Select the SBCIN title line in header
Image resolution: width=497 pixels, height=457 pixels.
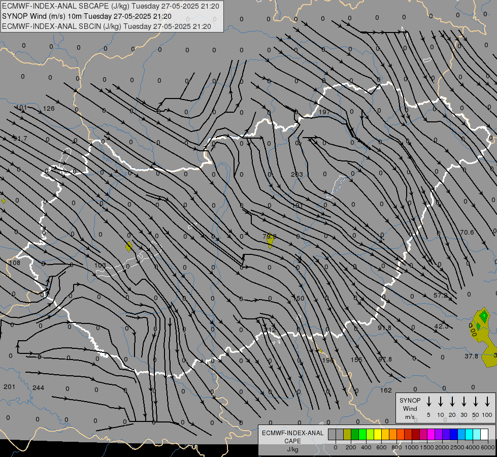click(107, 26)
